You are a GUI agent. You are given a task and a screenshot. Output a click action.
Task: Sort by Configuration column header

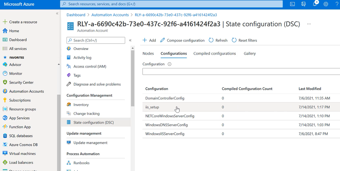[157, 89]
